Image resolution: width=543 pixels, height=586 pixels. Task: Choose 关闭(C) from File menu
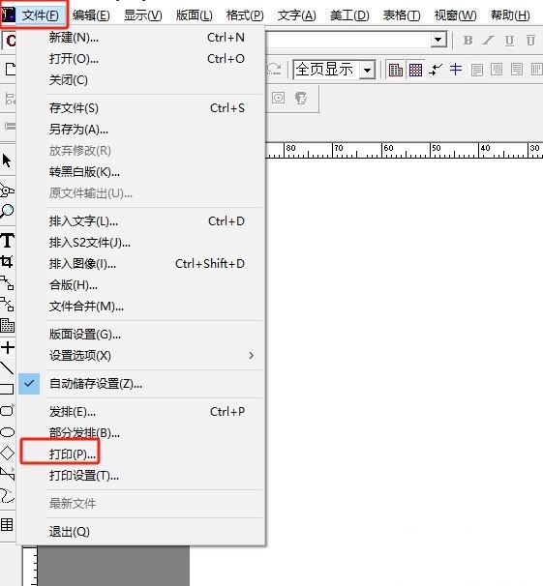pyautogui.click(x=142, y=80)
